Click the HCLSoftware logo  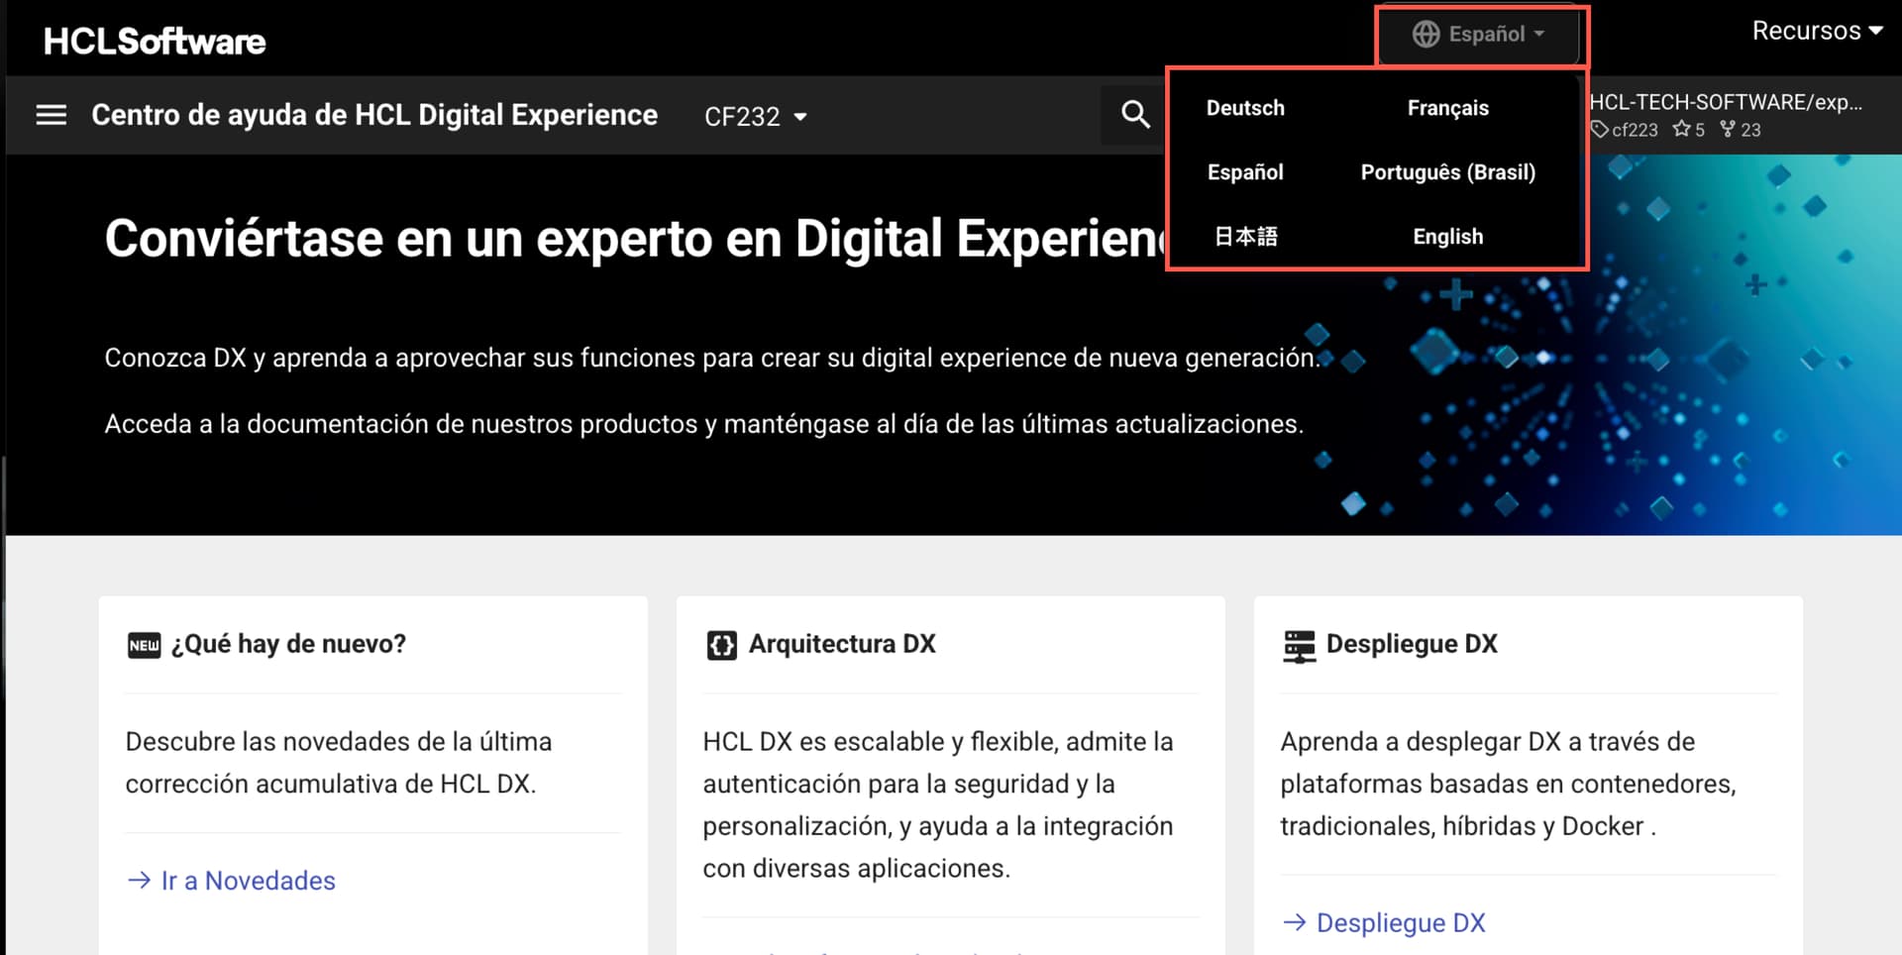(x=155, y=41)
